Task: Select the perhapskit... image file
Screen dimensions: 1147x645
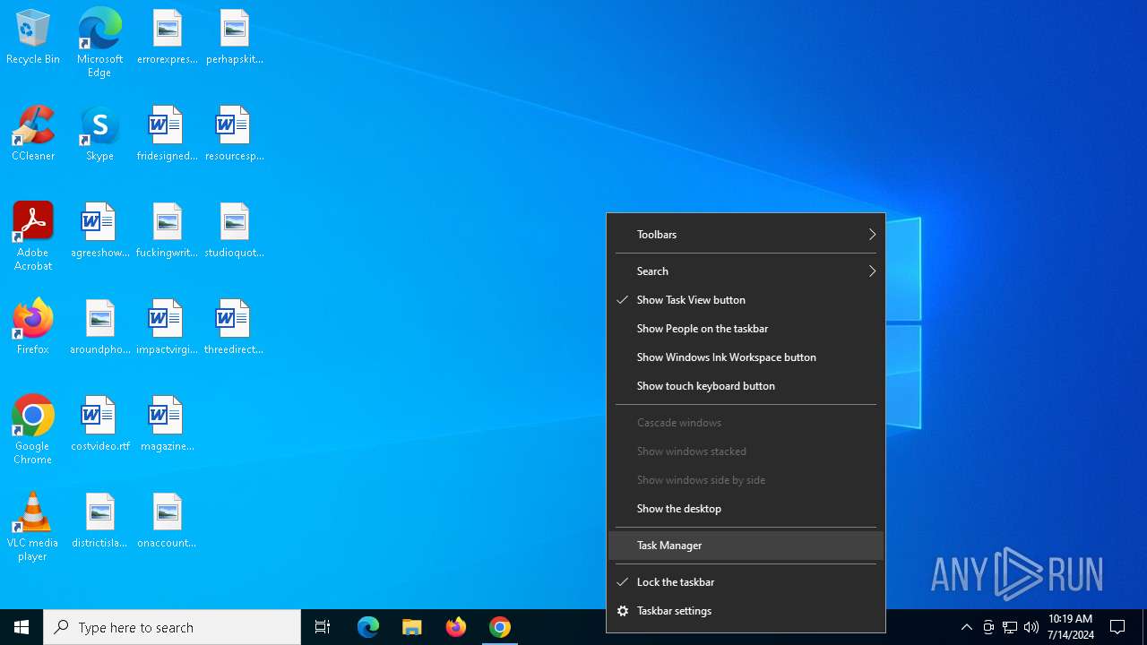Action: coord(234,38)
